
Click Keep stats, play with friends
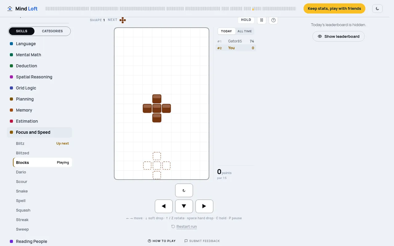click(x=334, y=9)
